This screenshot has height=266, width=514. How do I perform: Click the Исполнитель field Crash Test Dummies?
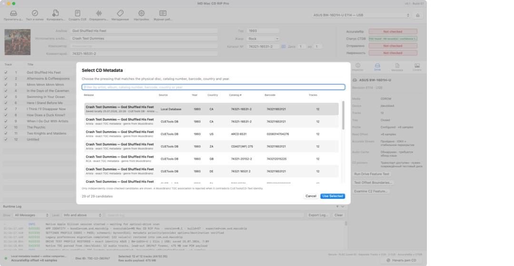coord(144,38)
